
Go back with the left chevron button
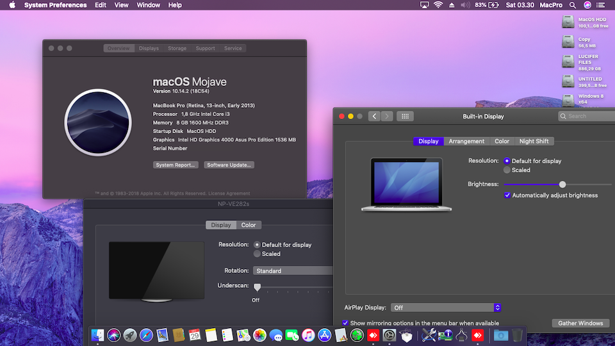pyautogui.click(x=374, y=116)
